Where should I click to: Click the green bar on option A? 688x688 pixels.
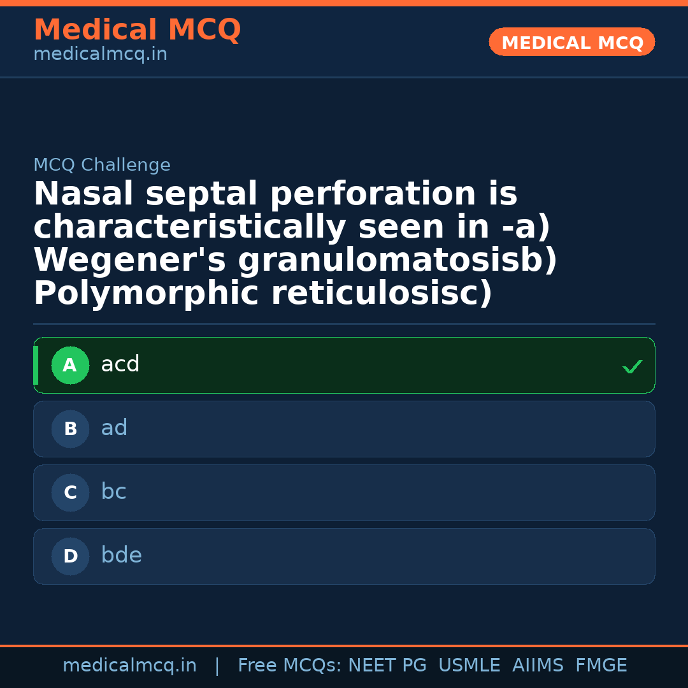click(36, 366)
